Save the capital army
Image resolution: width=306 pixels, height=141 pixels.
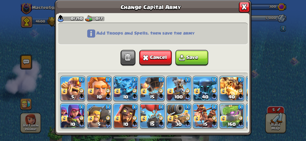point(192,57)
